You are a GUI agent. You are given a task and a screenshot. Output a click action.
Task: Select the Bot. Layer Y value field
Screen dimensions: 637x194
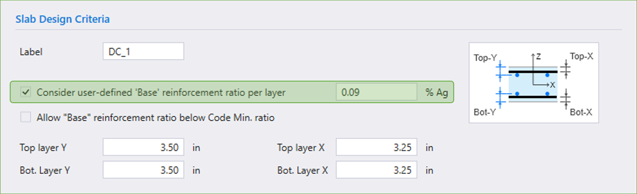tap(143, 170)
